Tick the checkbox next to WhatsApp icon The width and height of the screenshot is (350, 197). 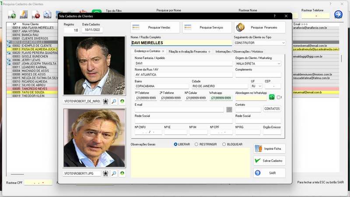coord(279,97)
